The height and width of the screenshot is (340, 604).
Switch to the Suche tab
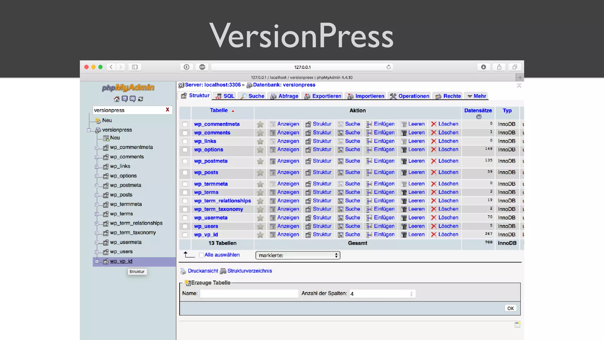click(x=252, y=96)
